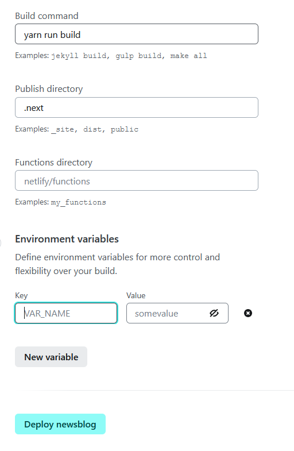Click the somevalue Value field
Image resolution: width=294 pixels, height=451 pixels.
(177, 313)
